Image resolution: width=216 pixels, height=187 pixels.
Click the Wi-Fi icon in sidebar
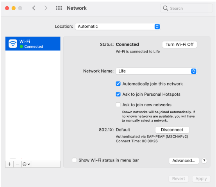tap(13, 44)
